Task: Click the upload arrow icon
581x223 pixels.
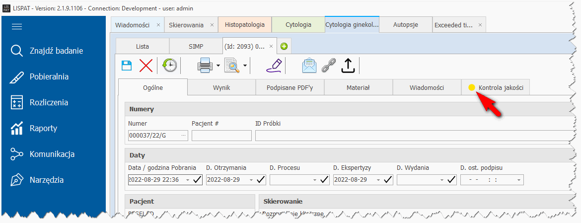Action: pos(348,66)
